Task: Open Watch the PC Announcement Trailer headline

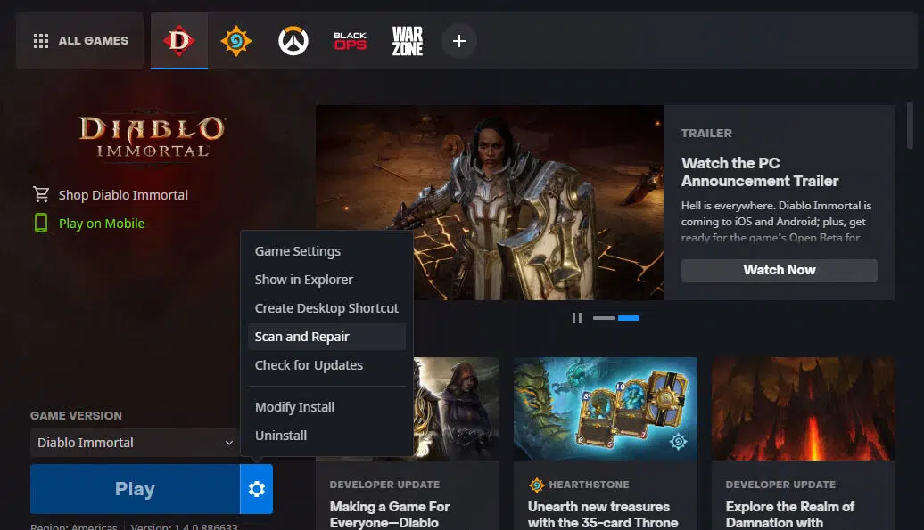Action: 760,172
